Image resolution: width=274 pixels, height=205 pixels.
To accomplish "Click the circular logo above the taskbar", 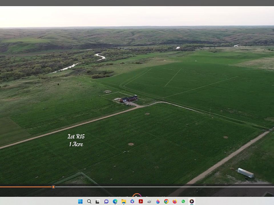I will click(137, 196).
